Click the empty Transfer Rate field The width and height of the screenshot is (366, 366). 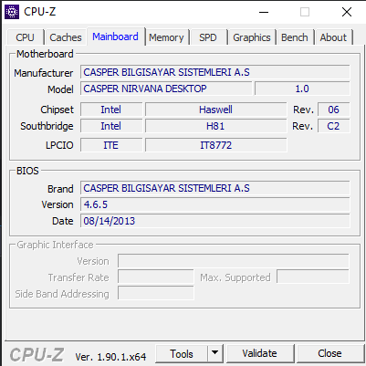coord(156,277)
